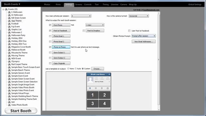Viewport: 206px width, 116px height.
Task: Switch to the Screens tab
Action: coord(79,5)
